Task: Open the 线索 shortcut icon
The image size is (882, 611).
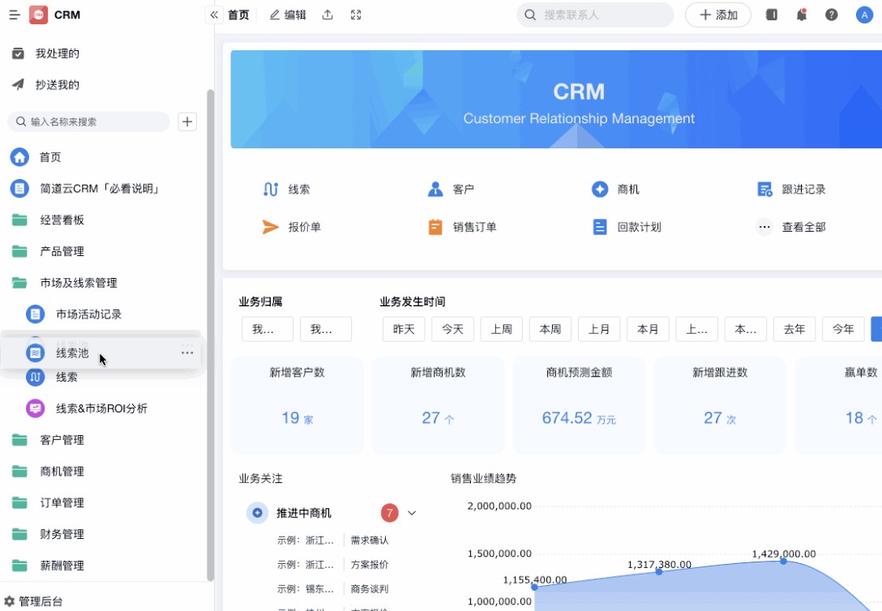Action: pos(271,190)
